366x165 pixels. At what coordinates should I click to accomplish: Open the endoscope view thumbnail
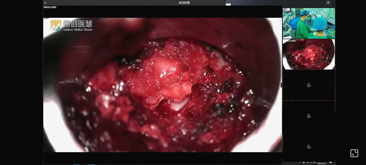[309, 54]
